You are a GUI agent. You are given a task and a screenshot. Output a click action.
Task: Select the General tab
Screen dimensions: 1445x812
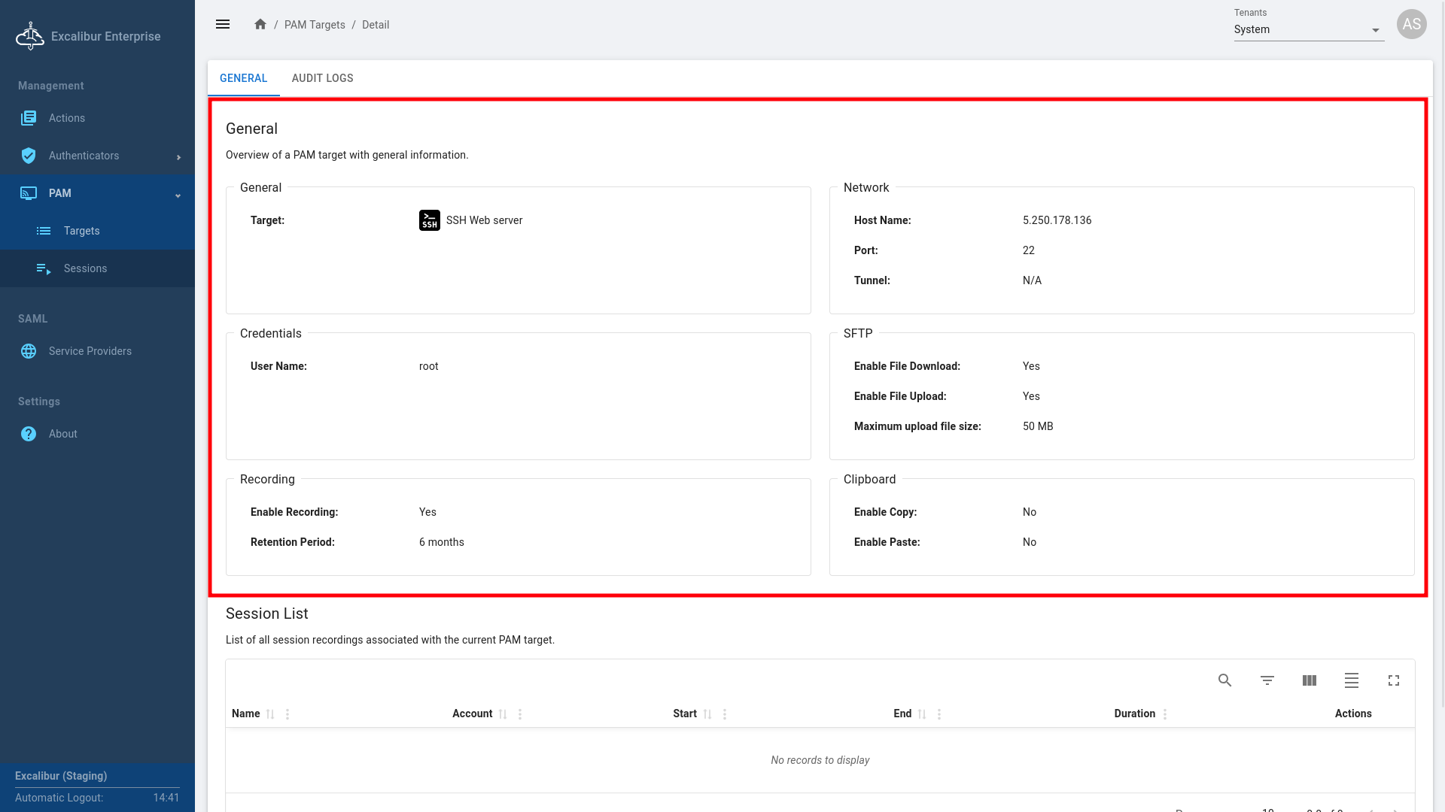coord(243,78)
